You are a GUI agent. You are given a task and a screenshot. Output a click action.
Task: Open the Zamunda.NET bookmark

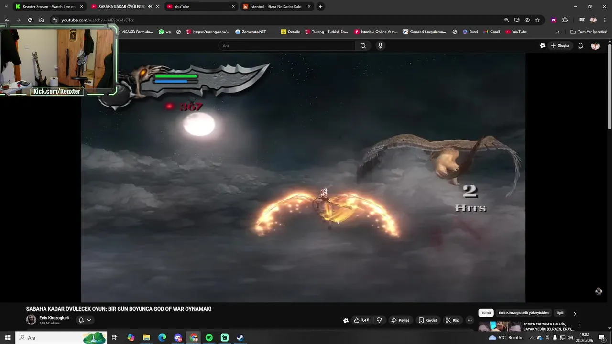click(251, 32)
